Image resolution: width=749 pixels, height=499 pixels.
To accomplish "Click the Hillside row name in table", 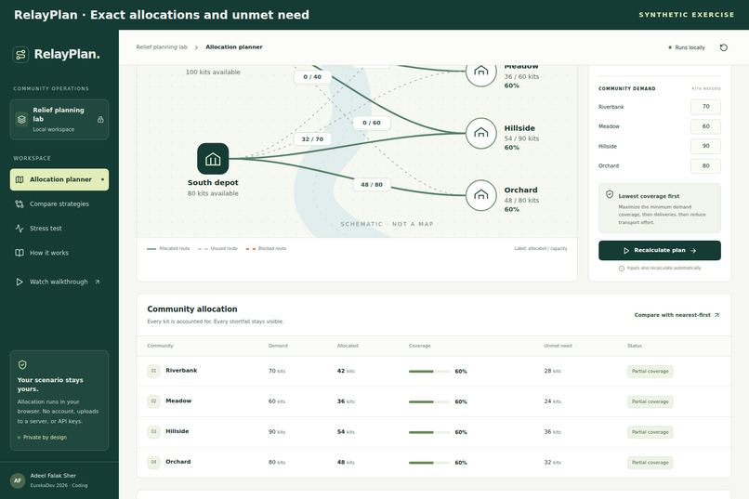I will pyautogui.click(x=177, y=431).
